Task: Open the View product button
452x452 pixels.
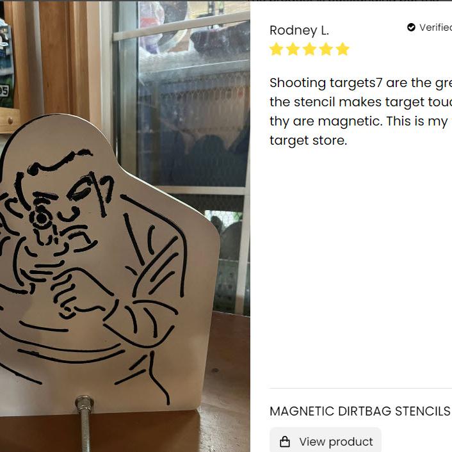Action: pyautogui.click(x=325, y=440)
